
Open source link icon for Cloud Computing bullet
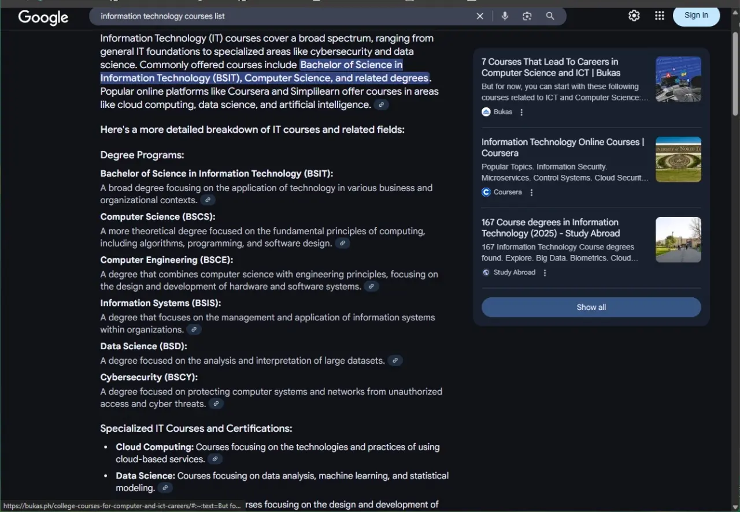pyautogui.click(x=215, y=459)
